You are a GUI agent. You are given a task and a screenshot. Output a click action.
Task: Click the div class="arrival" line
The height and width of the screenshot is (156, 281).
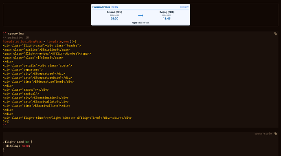click(x=21, y=94)
